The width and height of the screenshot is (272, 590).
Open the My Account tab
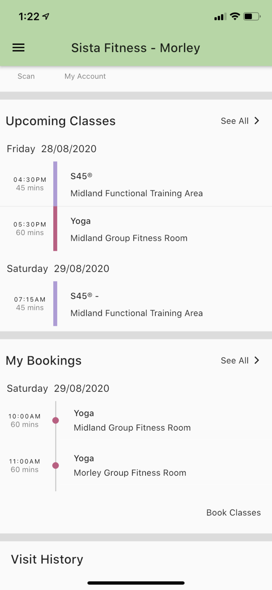(85, 76)
